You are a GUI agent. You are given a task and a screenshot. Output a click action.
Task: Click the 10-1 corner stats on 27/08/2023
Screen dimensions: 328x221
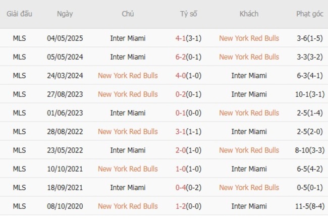pyautogui.click(x=310, y=94)
